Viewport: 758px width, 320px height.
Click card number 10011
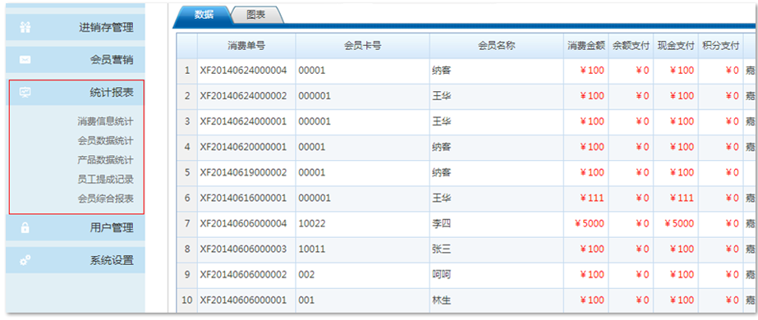point(312,249)
